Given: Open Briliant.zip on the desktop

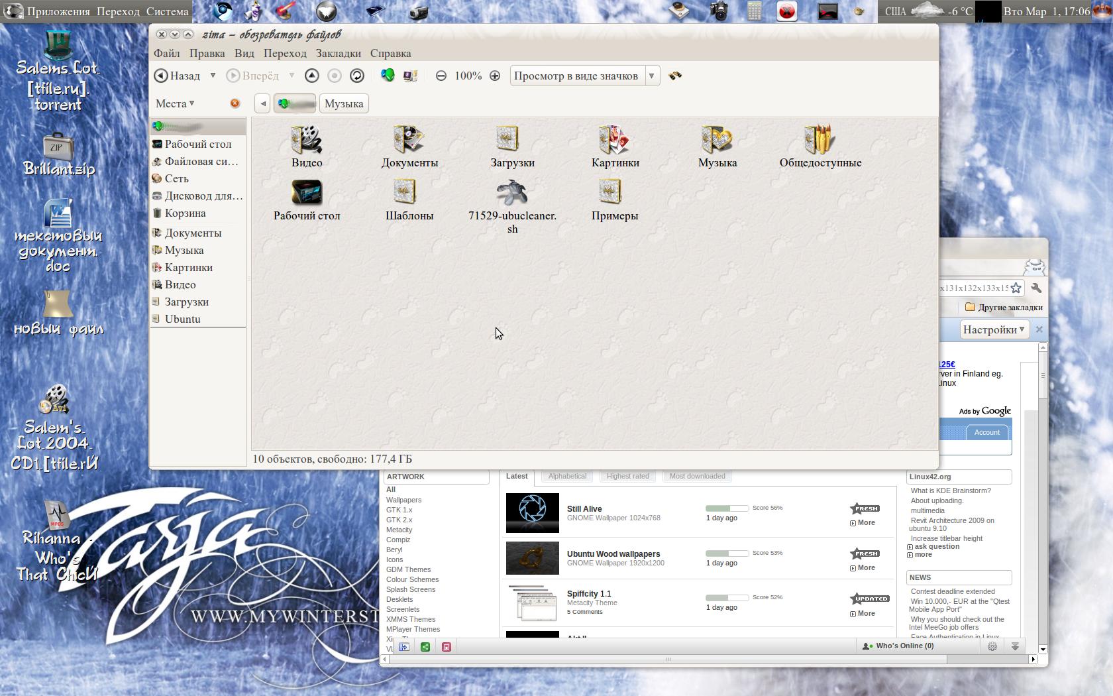Looking at the screenshot, I should (x=59, y=154).
